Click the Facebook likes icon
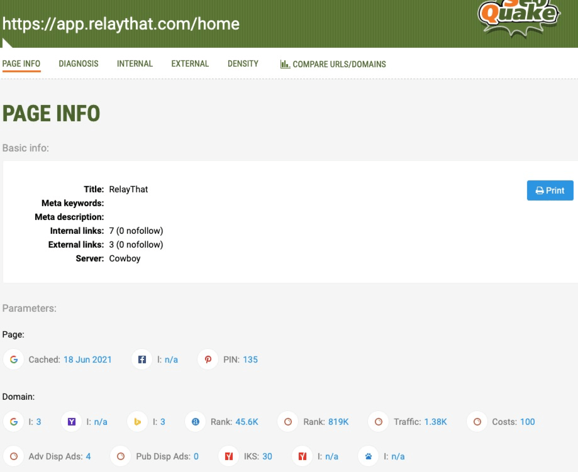This screenshot has width=578, height=472. pyautogui.click(x=143, y=359)
